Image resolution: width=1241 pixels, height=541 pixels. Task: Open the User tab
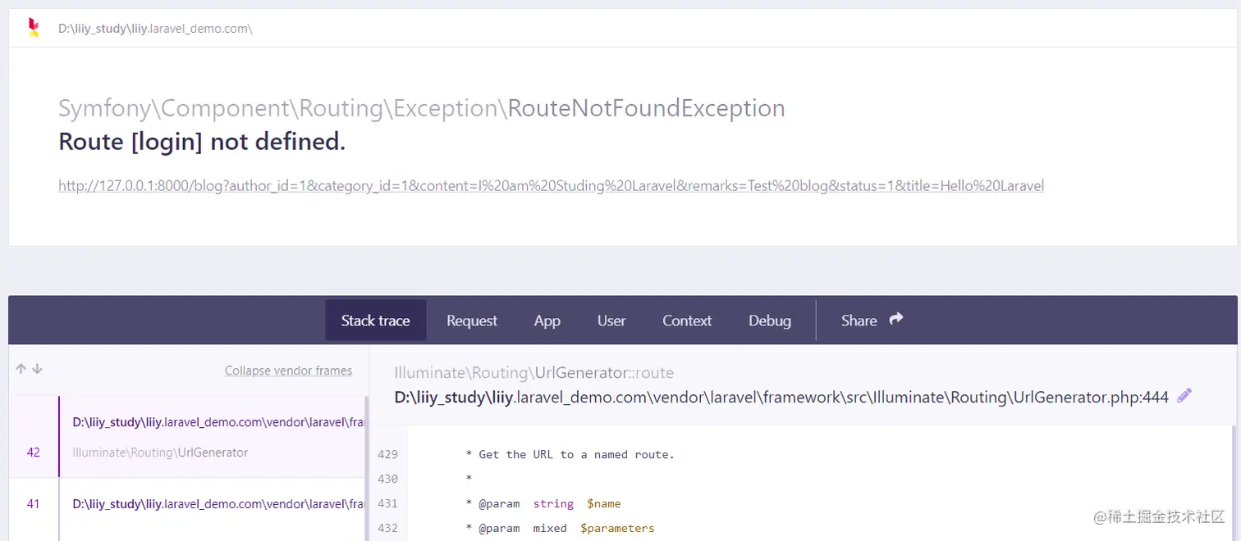pos(611,321)
